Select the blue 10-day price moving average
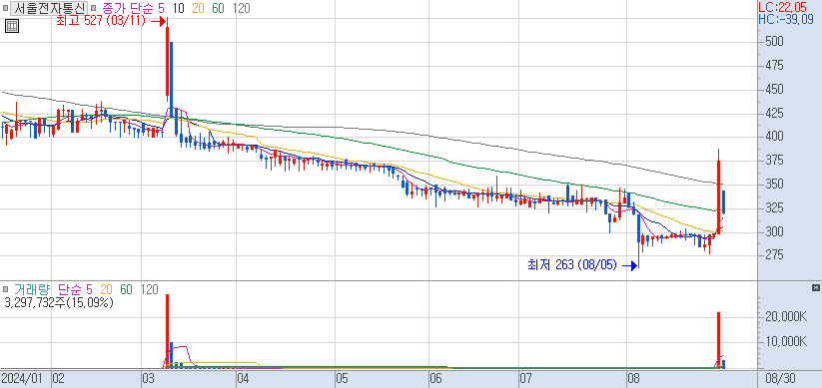Viewport: 822px width, 388px height. tap(178, 8)
